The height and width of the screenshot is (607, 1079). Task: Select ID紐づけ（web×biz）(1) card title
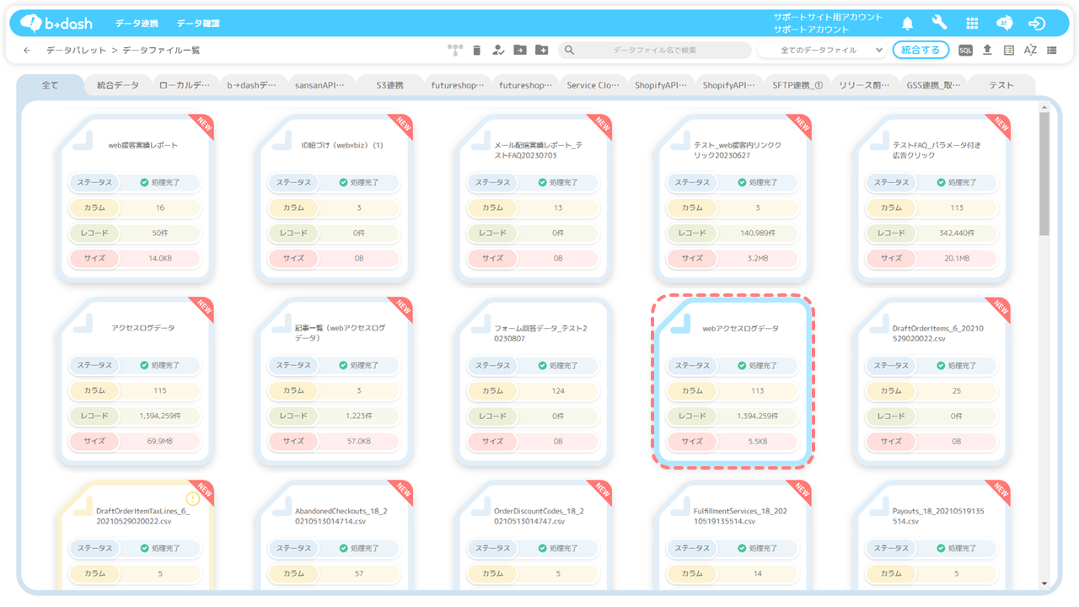point(342,145)
